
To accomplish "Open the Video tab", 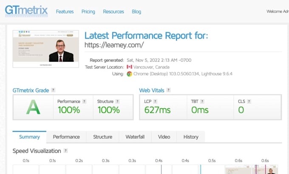I will 164,137.
